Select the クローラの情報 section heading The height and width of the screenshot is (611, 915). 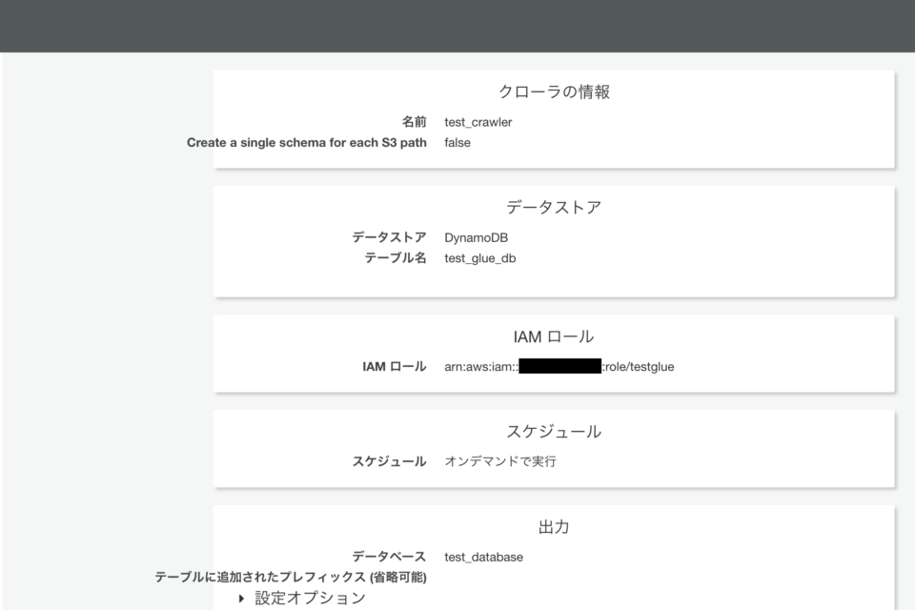click(557, 92)
